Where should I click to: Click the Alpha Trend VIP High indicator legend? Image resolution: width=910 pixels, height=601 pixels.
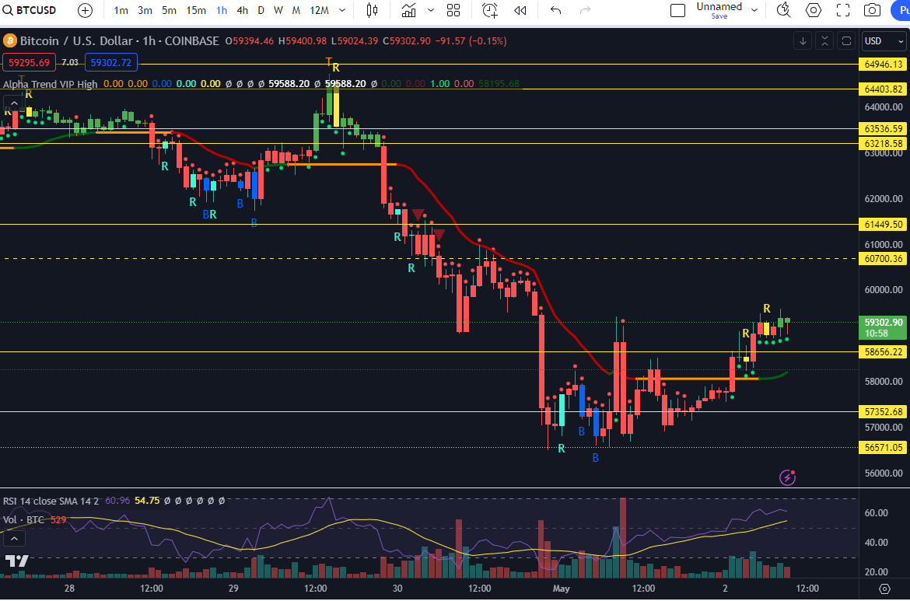point(51,84)
